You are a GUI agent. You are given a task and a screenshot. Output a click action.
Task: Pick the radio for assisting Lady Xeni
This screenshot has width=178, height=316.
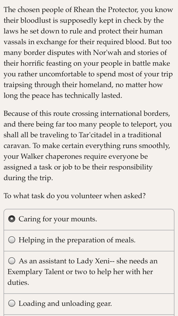point(12,261)
